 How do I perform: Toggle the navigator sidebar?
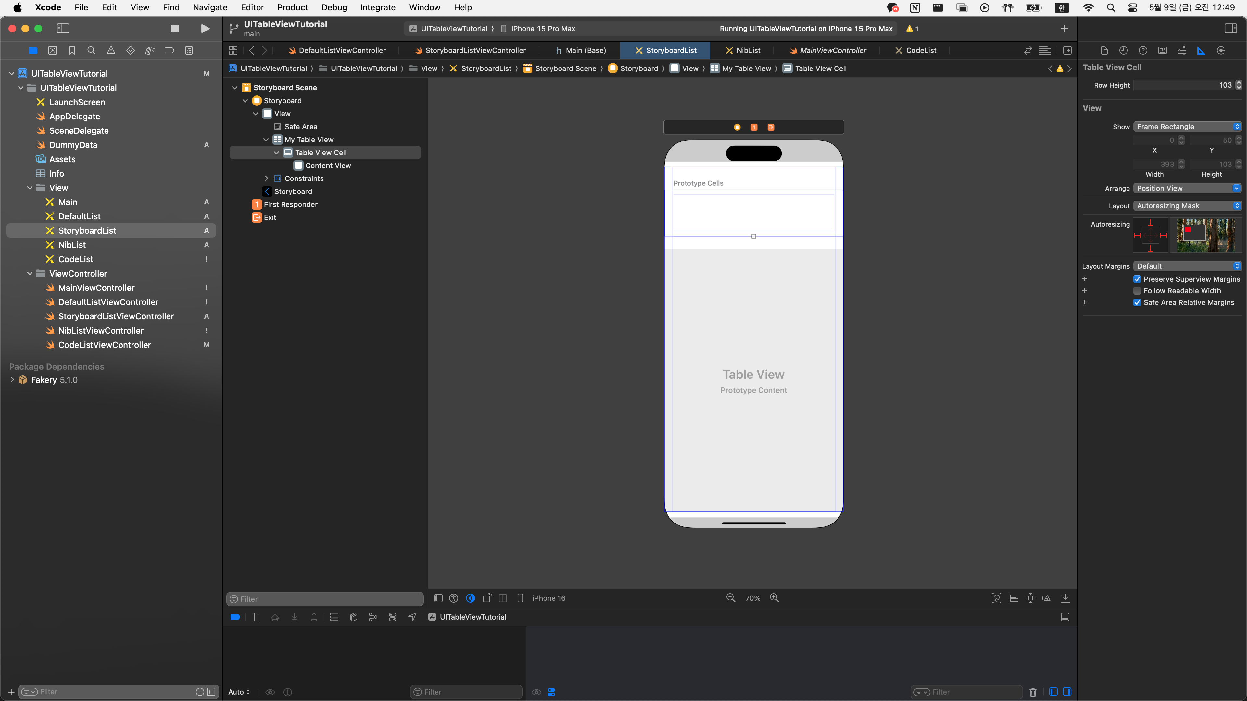pos(63,29)
